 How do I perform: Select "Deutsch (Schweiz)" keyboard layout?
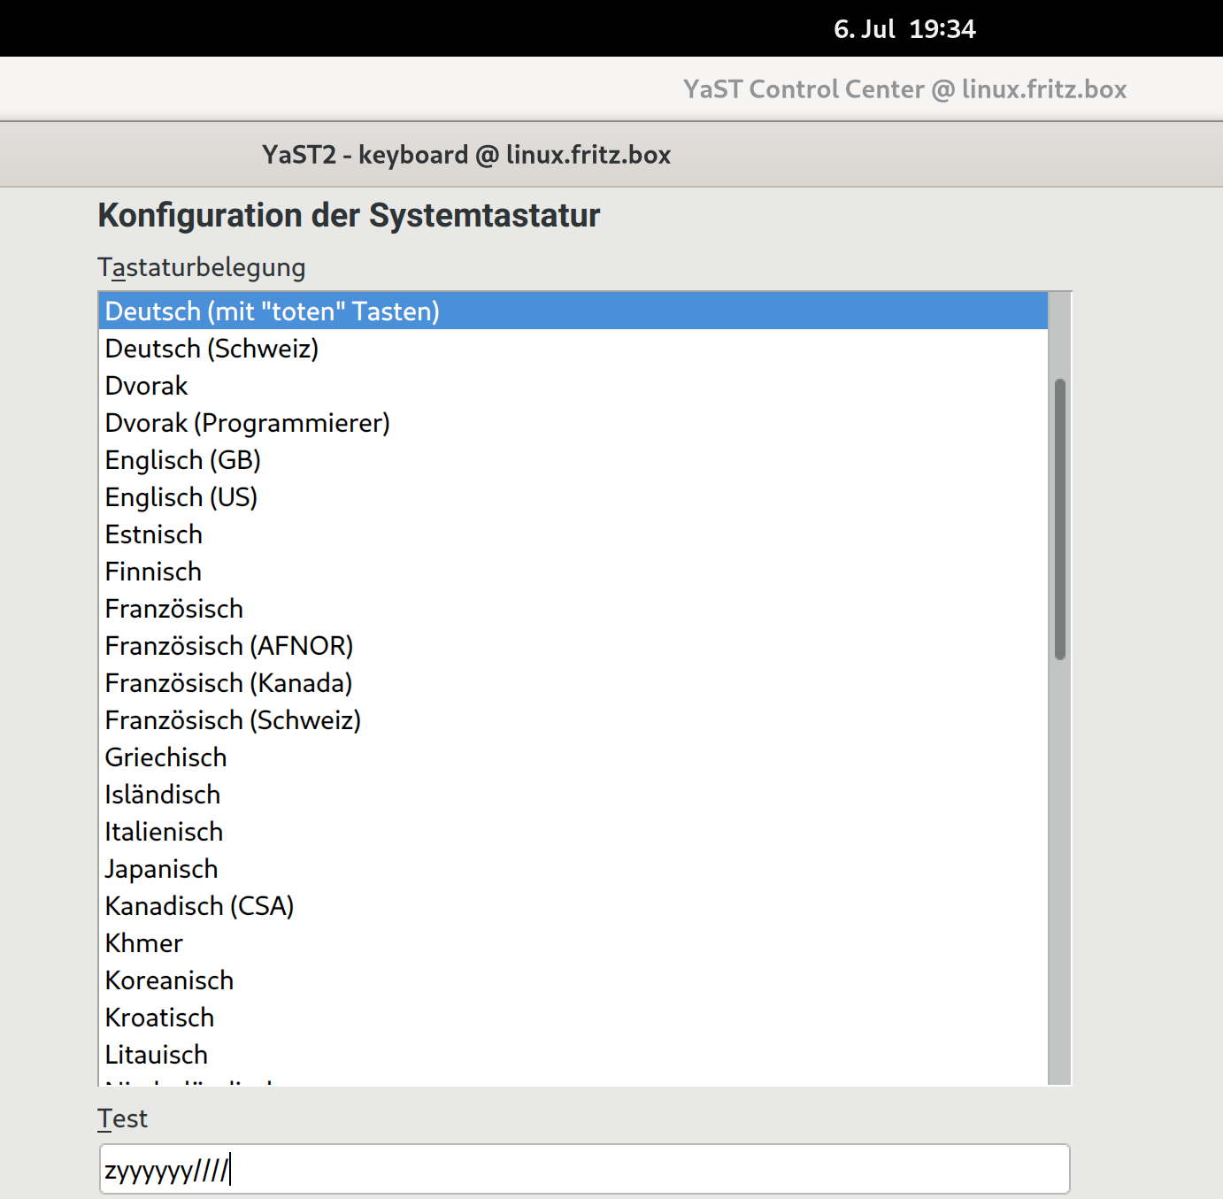pos(573,349)
